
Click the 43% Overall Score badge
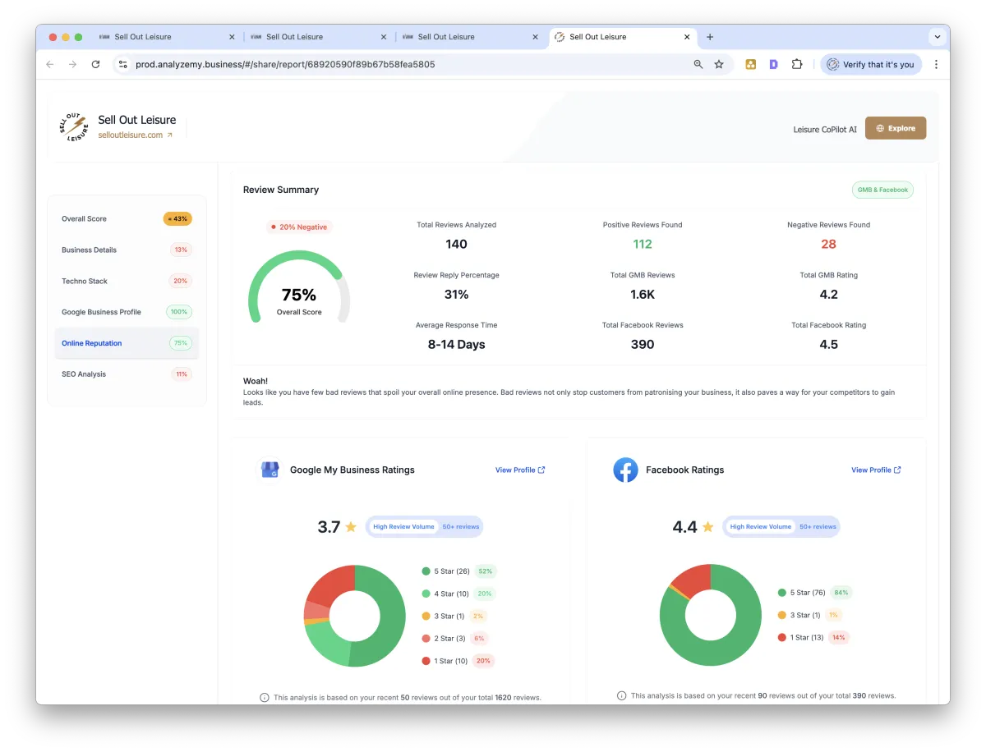[177, 219]
